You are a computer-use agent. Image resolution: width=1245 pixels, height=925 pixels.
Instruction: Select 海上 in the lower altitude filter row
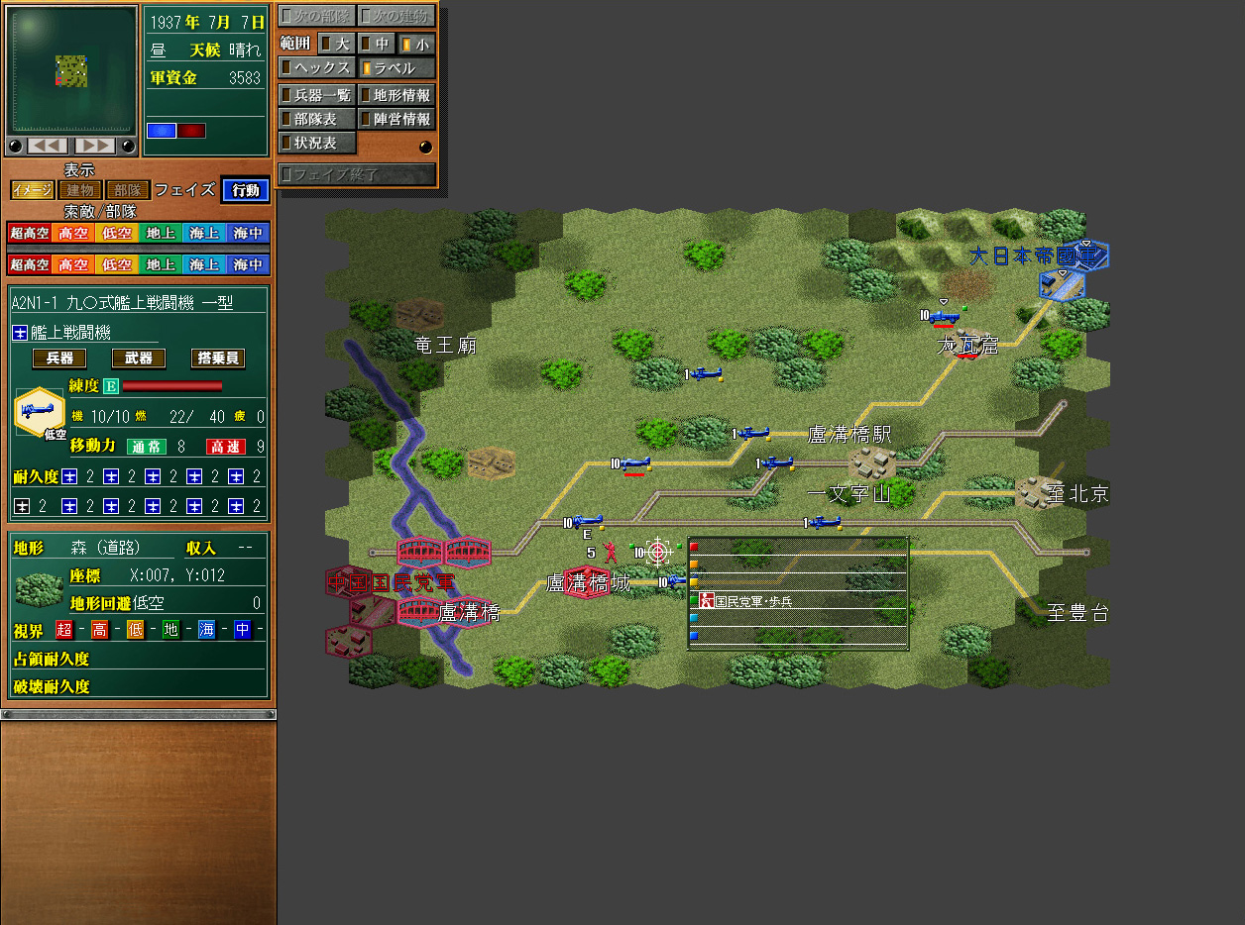click(x=204, y=265)
